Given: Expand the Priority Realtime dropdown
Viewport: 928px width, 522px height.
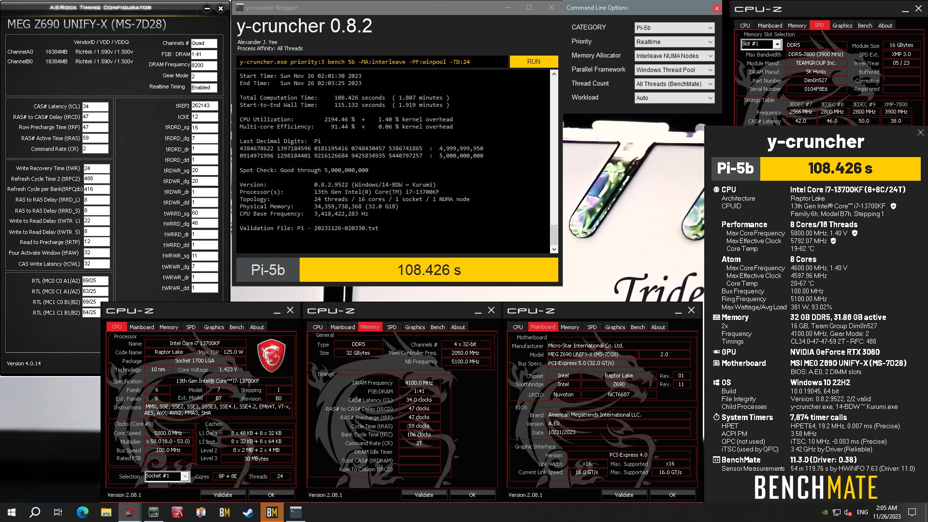Looking at the screenshot, I should (x=674, y=42).
